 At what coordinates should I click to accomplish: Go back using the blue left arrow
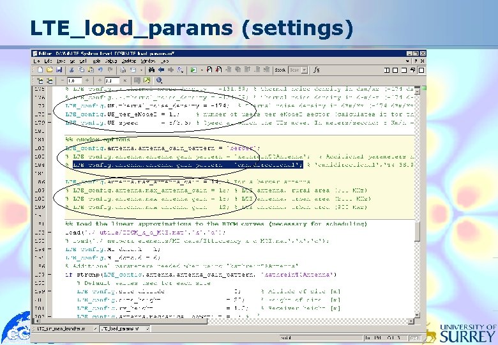[162, 70]
